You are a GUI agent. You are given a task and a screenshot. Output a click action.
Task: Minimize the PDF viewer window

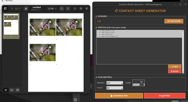(x=75, y=8)
